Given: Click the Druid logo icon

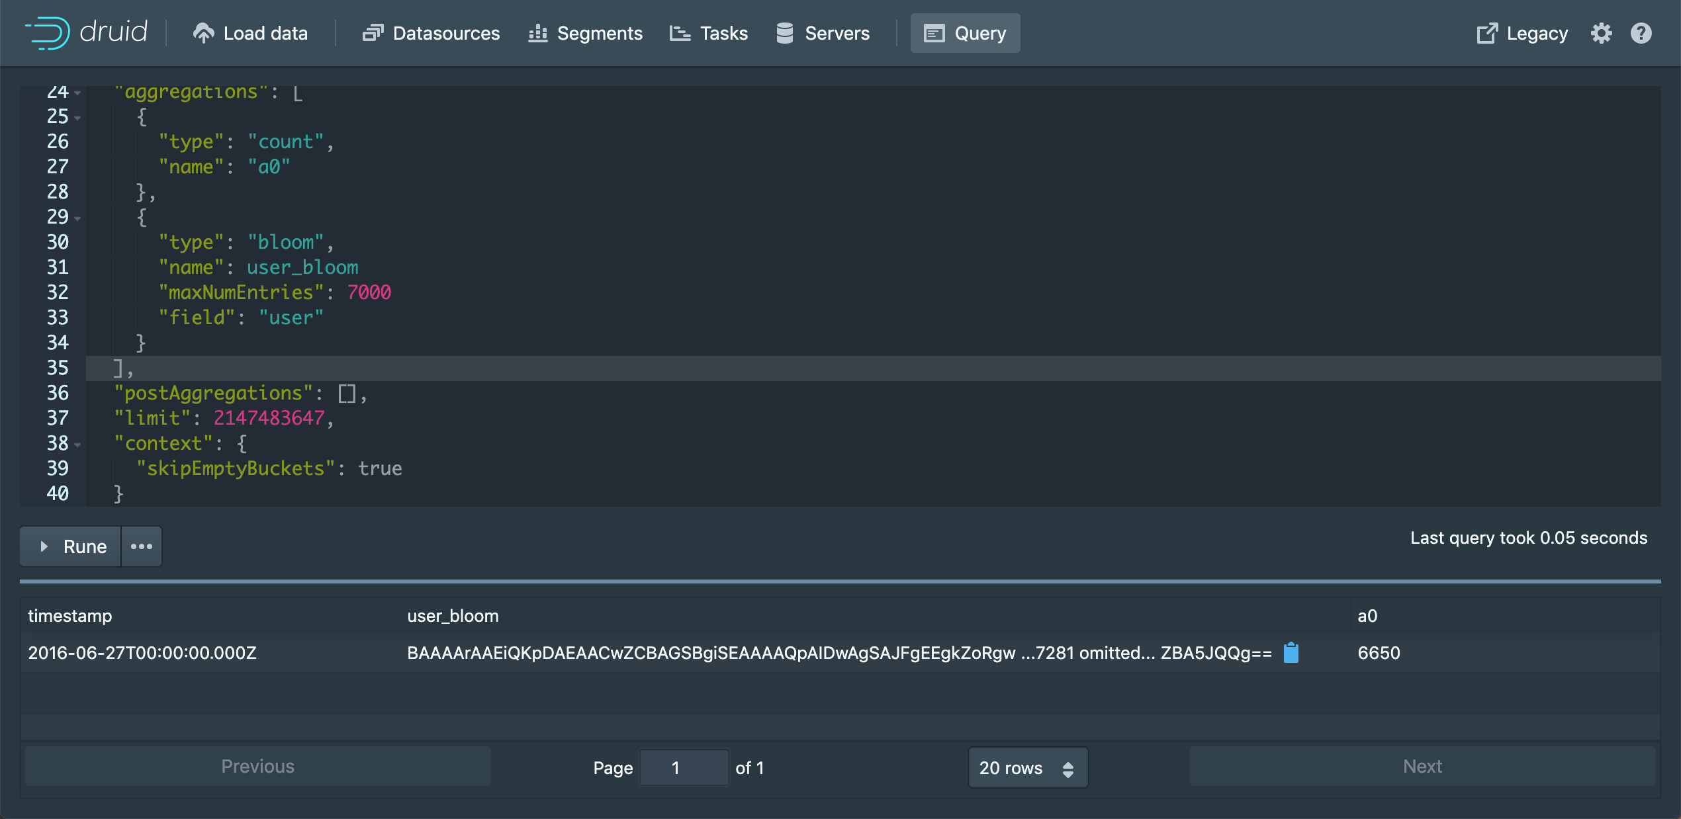Looking at the screenshot, I should 48,33.
